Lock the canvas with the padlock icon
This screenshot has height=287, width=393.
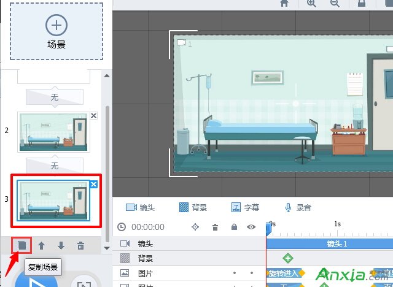362,3
